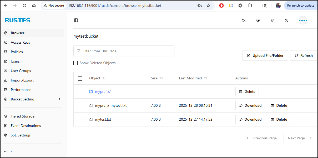Click the RustFS user avatar
The height and width of the screenshot is (158, 318).
(x=303, y=20)
